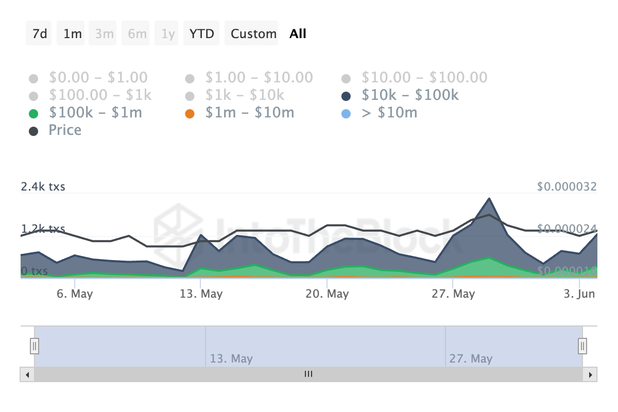The height and width of the screenshot is (412, 618).
Task: Enable the $10.00 - $100.00 legend item
Action: [346, 79]
